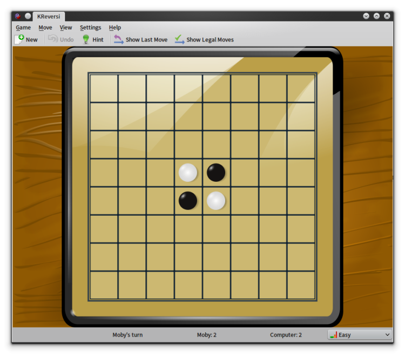Toggle Show Legal Moves in the toolbar
The width and height of the screenshot is (405, 355).
[x=204, y=39]
